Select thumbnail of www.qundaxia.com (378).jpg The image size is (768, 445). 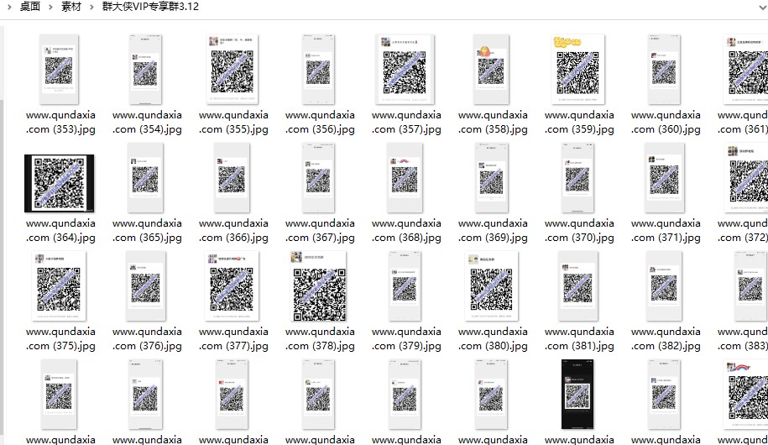click(318, 285)
